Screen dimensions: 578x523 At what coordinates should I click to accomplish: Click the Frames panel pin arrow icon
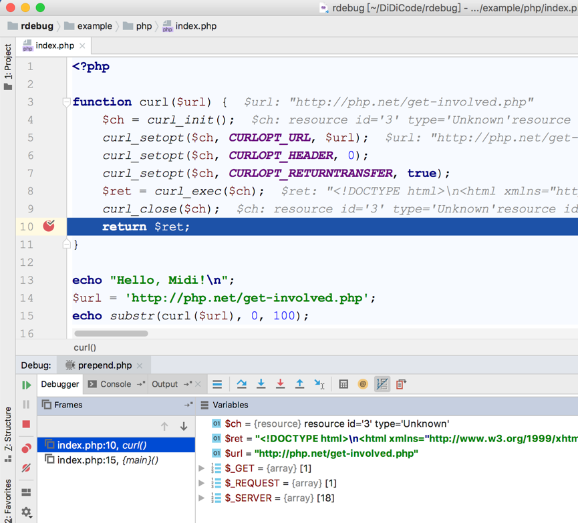tap(188, 405)
